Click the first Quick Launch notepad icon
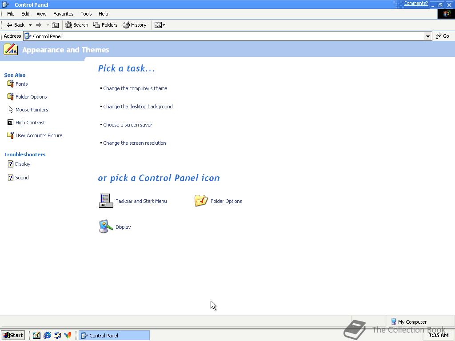This screenshot has height=341, width=455. click(36, 336)
